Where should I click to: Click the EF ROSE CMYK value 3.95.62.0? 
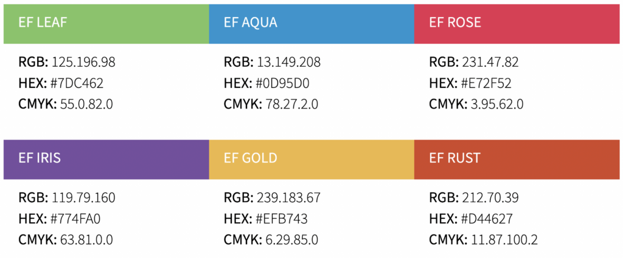(497, 104)
